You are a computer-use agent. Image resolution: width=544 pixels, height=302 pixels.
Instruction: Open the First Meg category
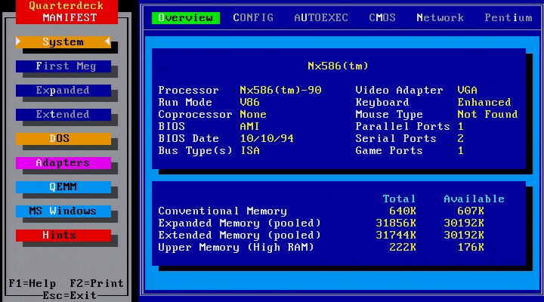[x=63, y=66]
